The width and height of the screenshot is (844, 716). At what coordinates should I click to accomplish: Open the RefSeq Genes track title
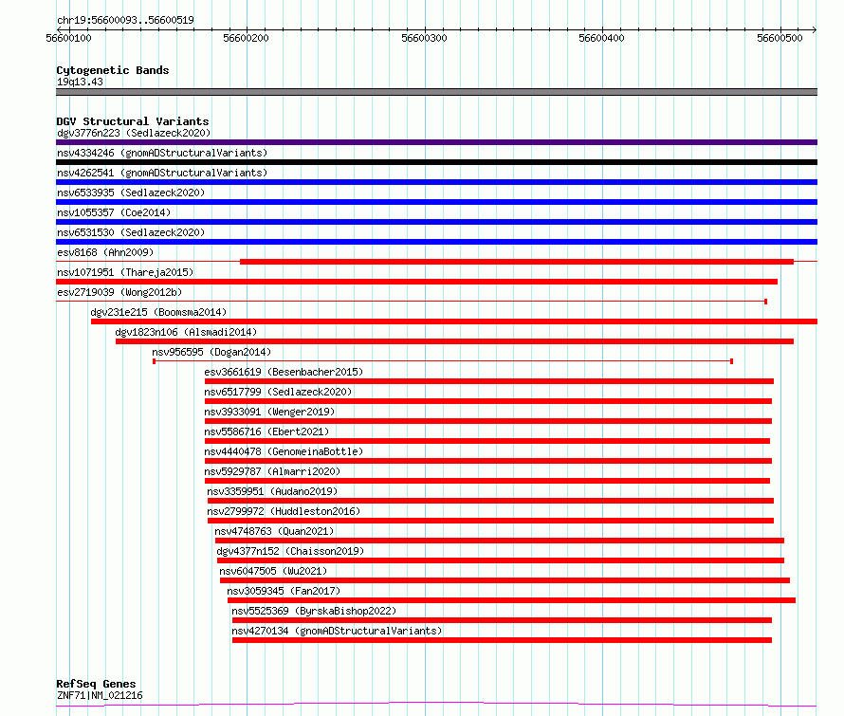click(x=96, y=684)
